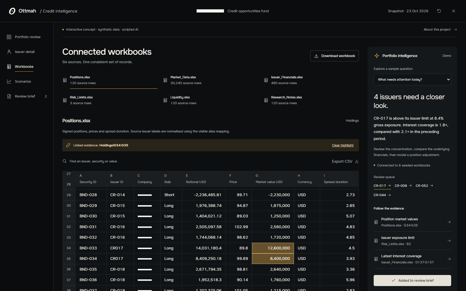466x291 pixels.
Task: Open CR-044 in review queue
Action: click(x=382, y=195)
